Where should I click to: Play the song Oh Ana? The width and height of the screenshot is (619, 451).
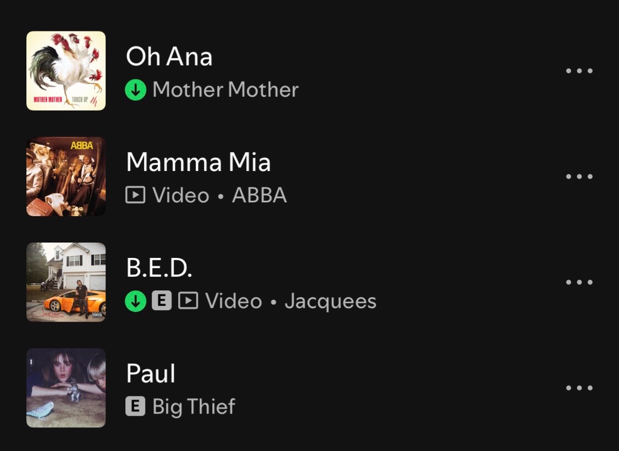[x=169, y=57]
